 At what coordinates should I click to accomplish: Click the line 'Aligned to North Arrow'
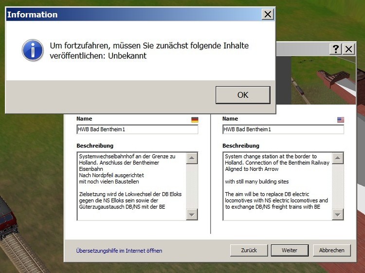[x=252, y=169]
